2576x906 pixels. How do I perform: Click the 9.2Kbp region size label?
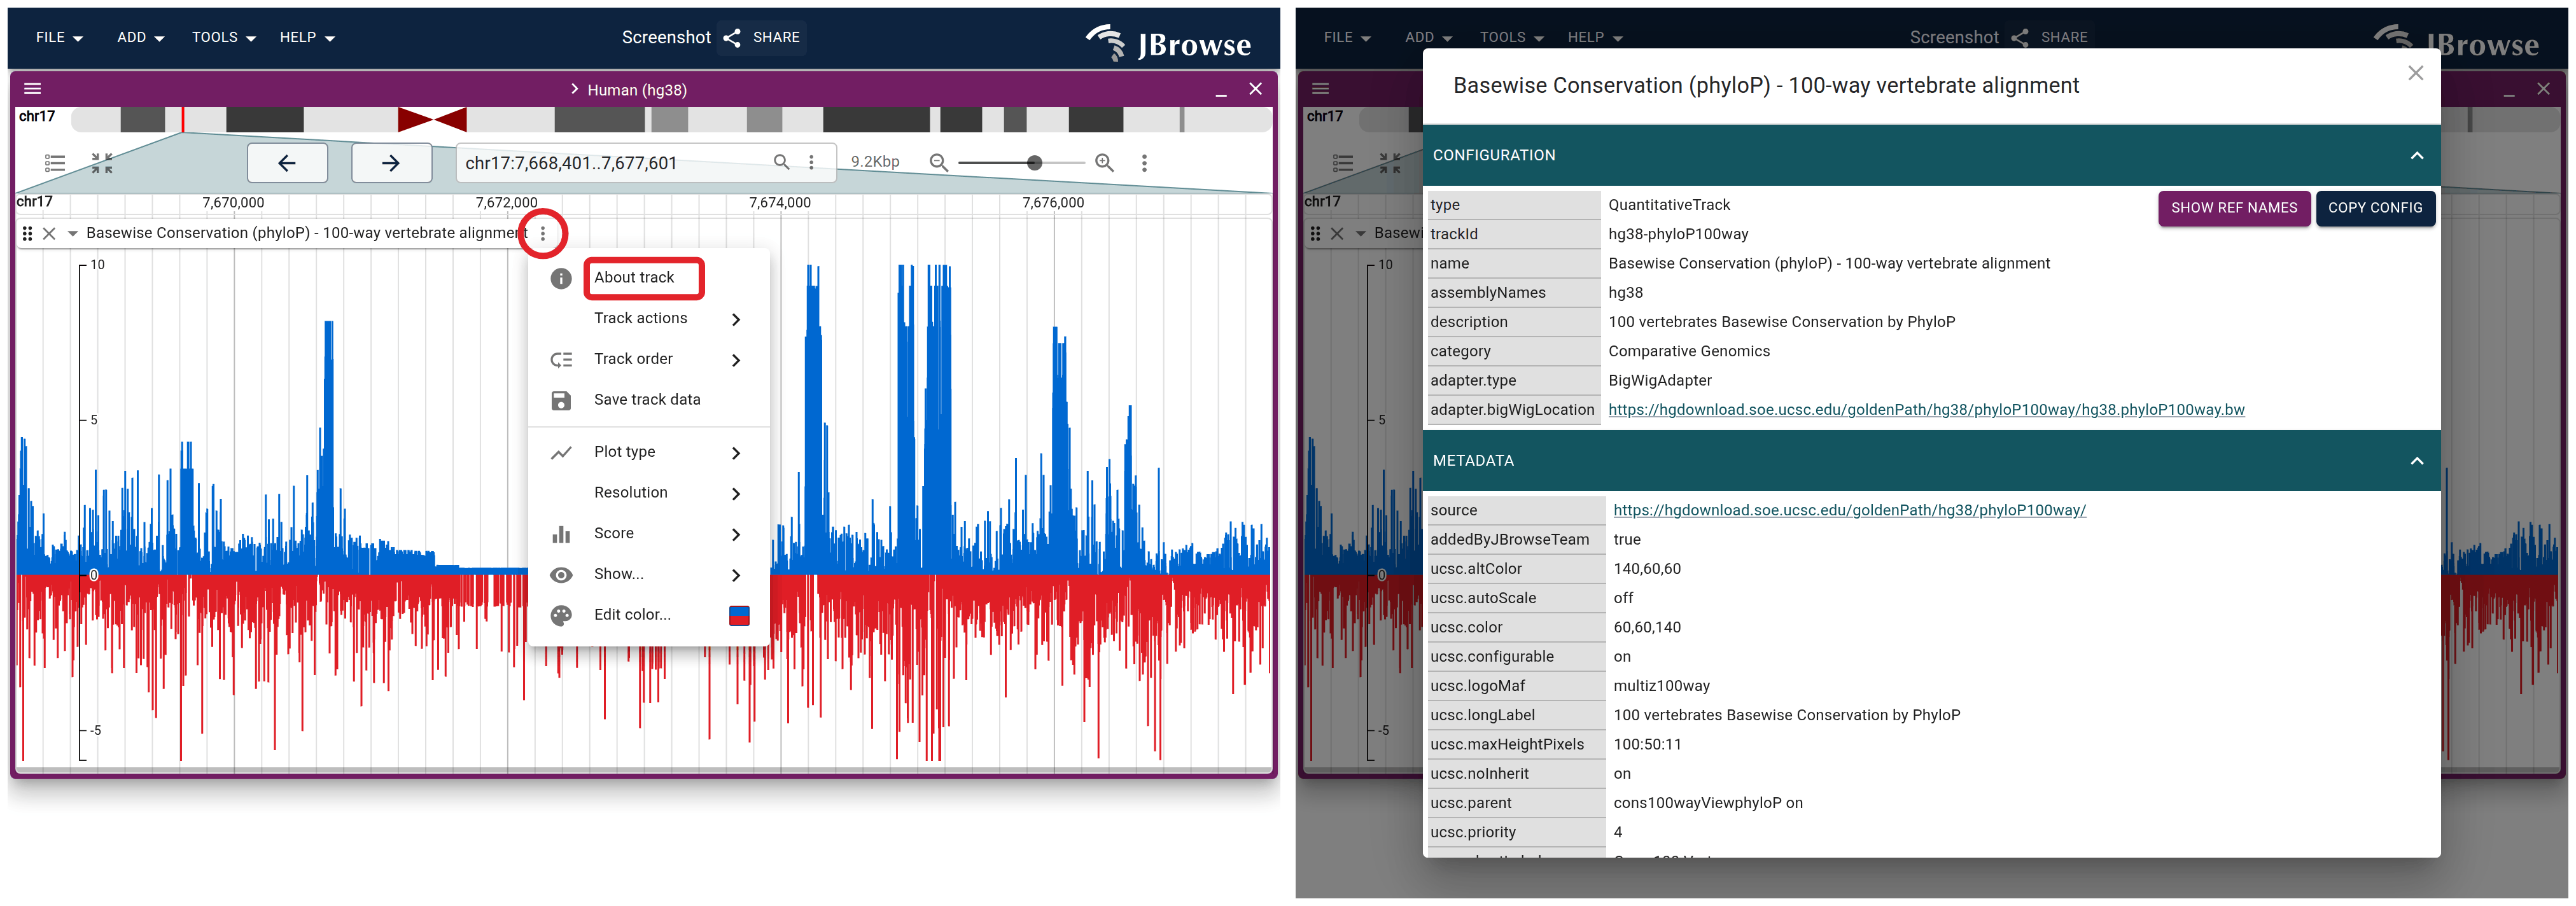tap(875, 162)
